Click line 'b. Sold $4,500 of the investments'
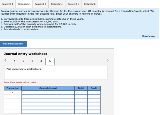This screenshot has width=160, height=115. point(30,21)
